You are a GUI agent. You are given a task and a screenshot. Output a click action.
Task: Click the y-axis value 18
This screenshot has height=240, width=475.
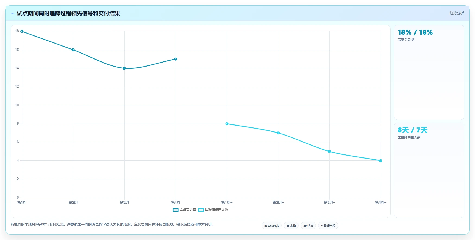(x=17, y=31)
